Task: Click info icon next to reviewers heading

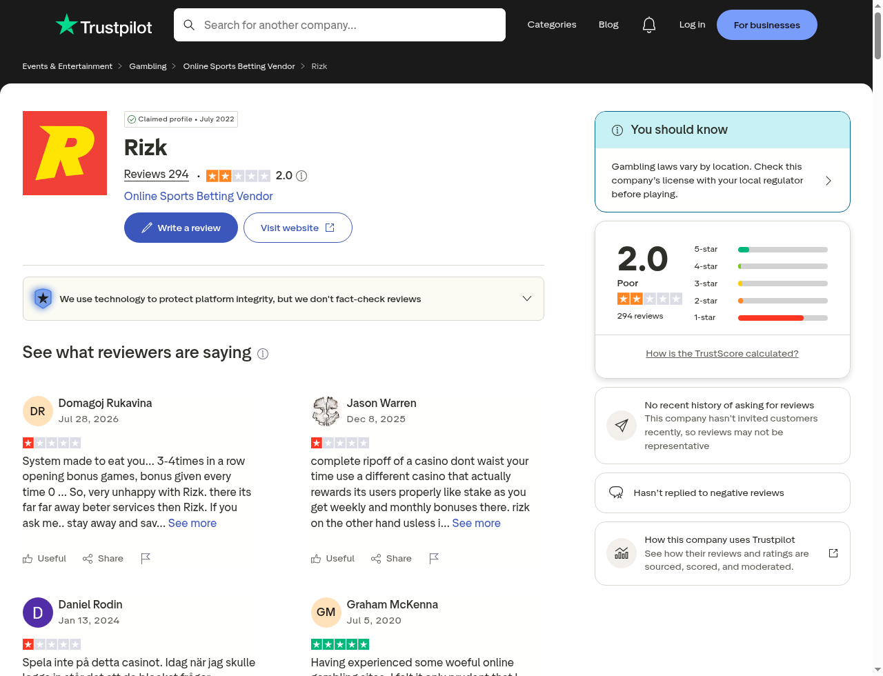Action: 263,354
